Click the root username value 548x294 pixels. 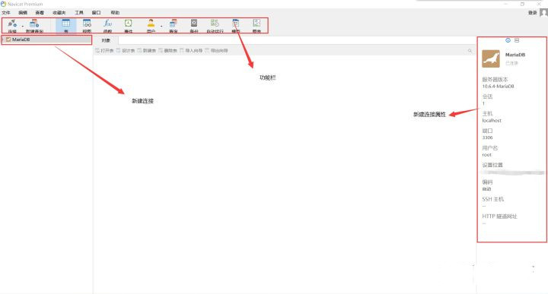487,154
